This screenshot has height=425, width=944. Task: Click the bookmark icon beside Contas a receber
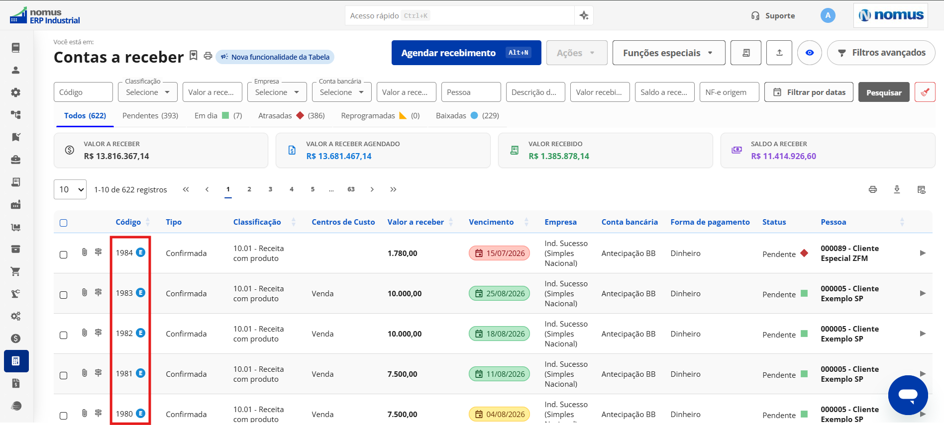[x=194, y=56]
